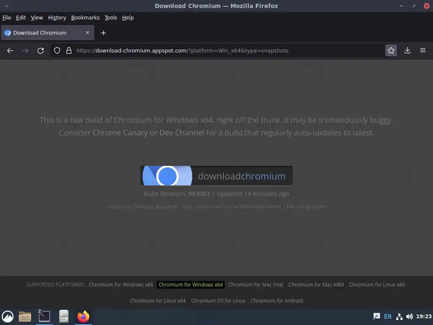Viewport: 433px width, 325px height.
Task: Select Chromium for Windows x86 platform
Action: pos(121,285)
